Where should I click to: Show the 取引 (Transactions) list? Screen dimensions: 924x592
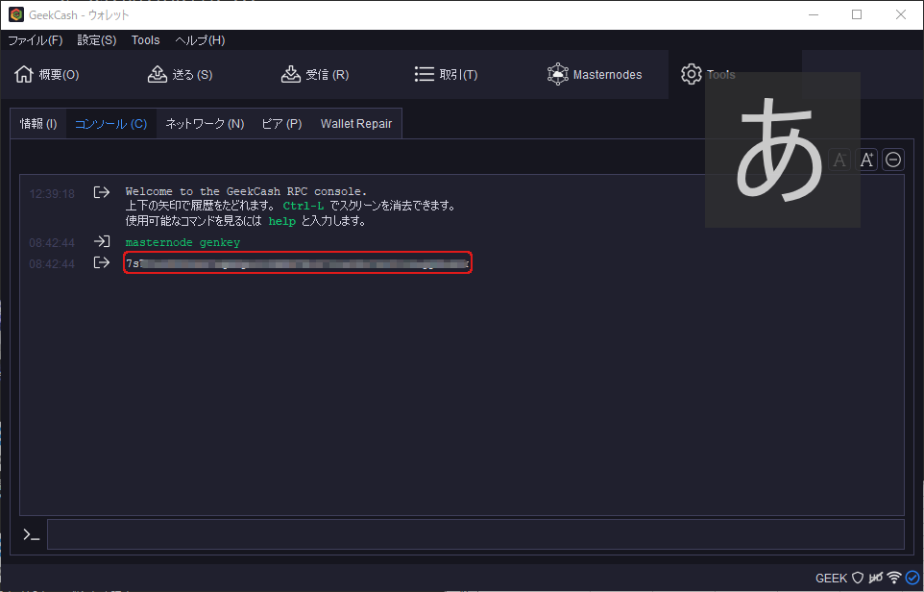click(446, 75)
